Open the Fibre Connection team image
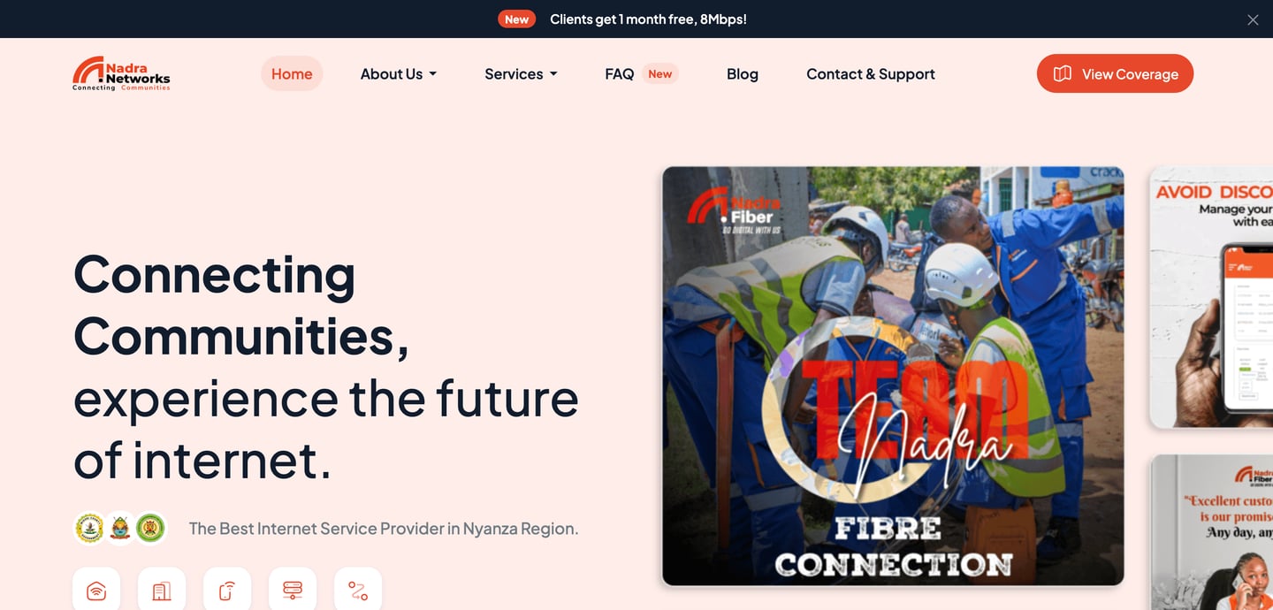1273x610 pixels. [893, 376]
